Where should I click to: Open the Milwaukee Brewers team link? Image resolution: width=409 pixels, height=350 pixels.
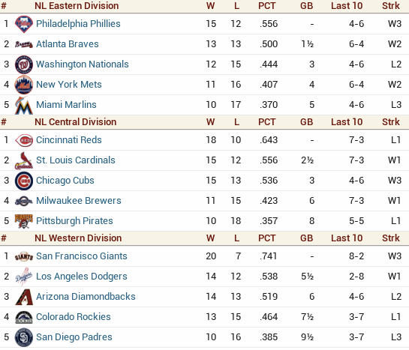(x=79, y=201)
